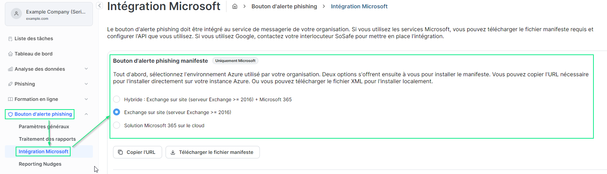Expand the Phishing menu chevron
This screenshot has width=607, height=174.
(86, 84)
